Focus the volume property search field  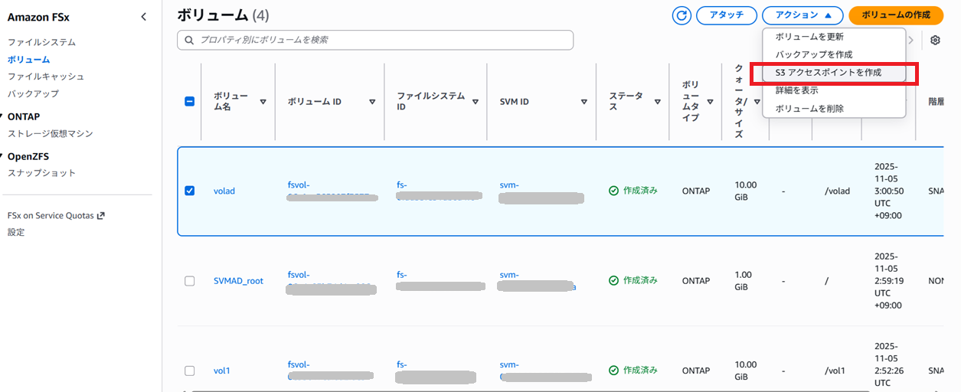pos(375,40)
